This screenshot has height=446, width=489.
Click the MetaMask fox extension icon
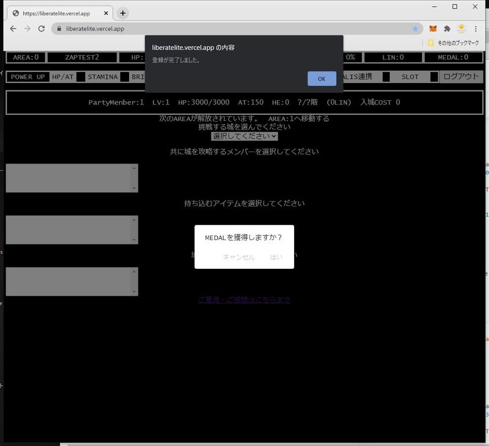point(433,29)
